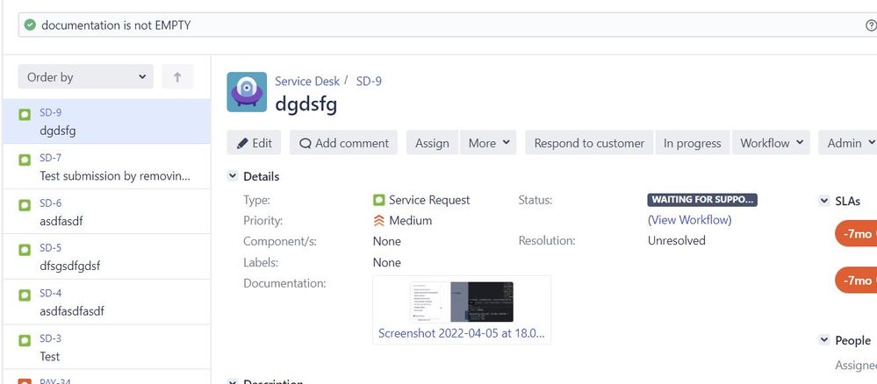Image resolution: width=877 pixels, height=384 pixels.
Task: Collapse the People section
Action: pos(823,340)
